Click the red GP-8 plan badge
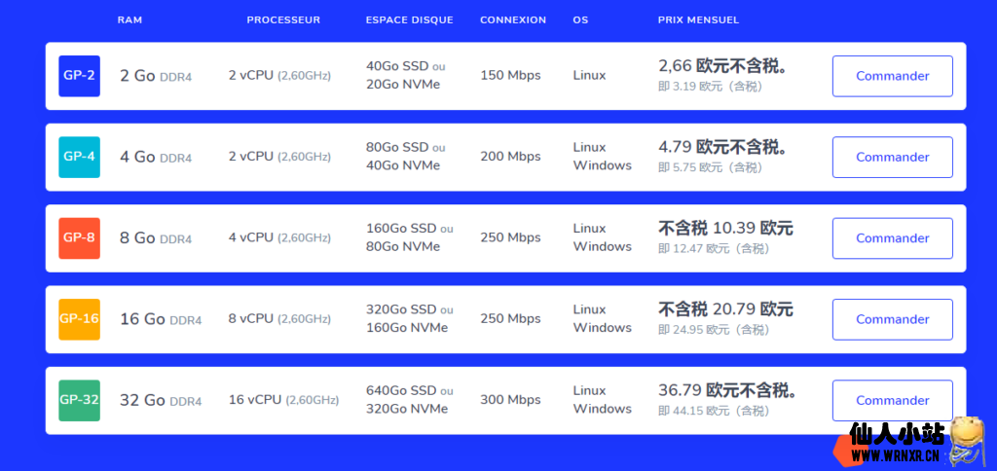Image resolution: width=997 pixels, height=471 pixels. pos(79,238)
